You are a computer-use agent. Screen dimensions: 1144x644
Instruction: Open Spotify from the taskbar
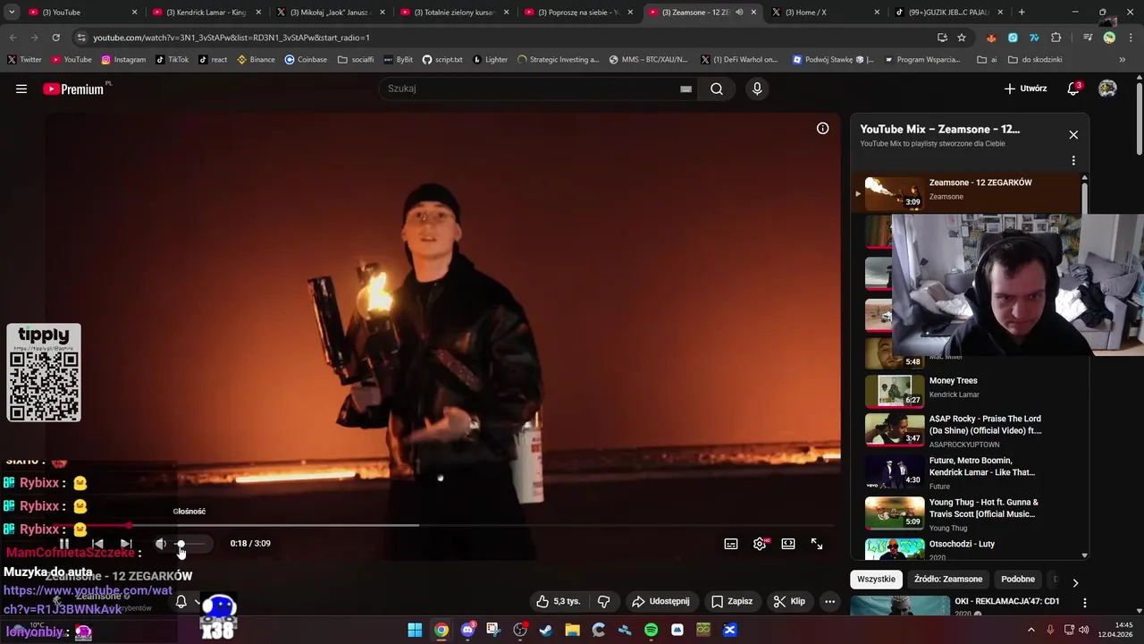(x=651, y=630)
